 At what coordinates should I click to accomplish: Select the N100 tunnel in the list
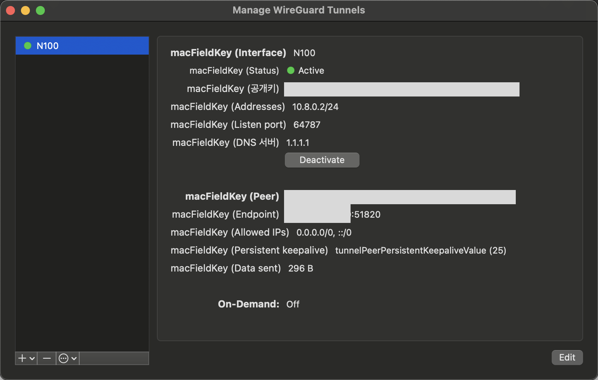[x=82, y=46]
